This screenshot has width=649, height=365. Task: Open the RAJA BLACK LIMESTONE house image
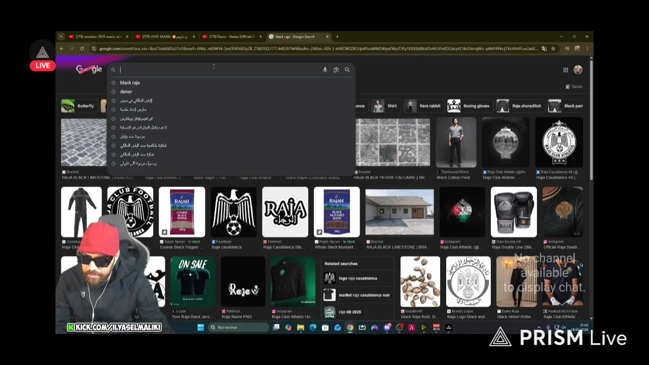click(400, 212)
